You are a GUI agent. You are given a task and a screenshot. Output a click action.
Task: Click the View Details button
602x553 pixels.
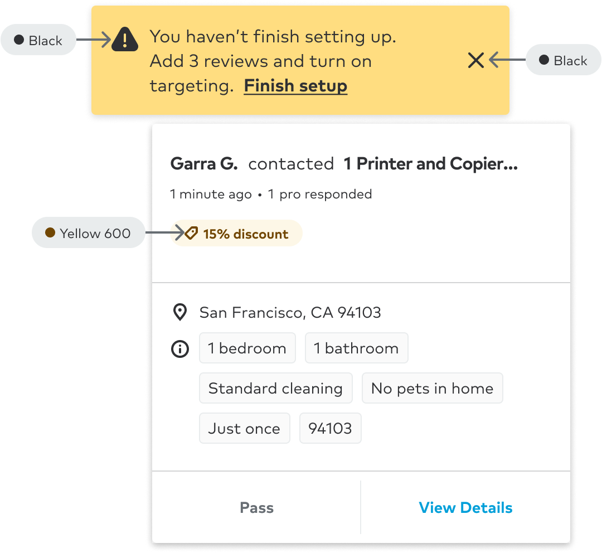465,507
